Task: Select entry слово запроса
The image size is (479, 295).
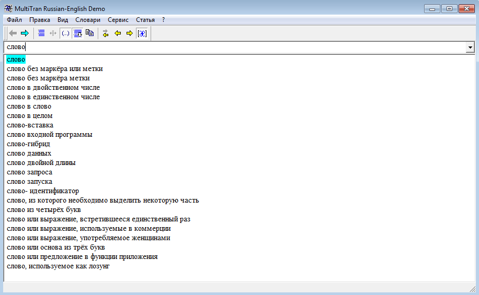Action: pyautogui.click(x=30, y=172)
